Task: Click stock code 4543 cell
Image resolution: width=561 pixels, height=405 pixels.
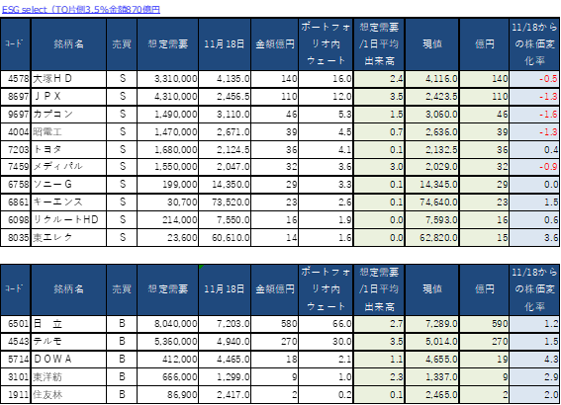Action: 16,342
